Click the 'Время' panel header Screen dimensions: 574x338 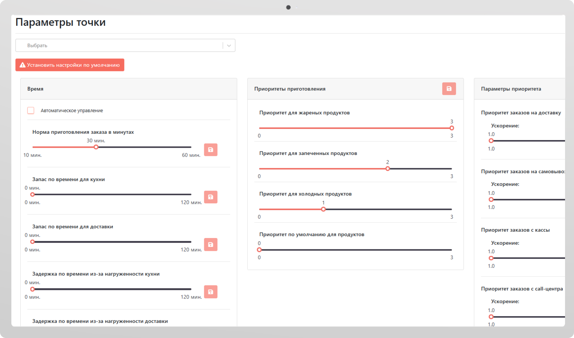coord(35,89)
